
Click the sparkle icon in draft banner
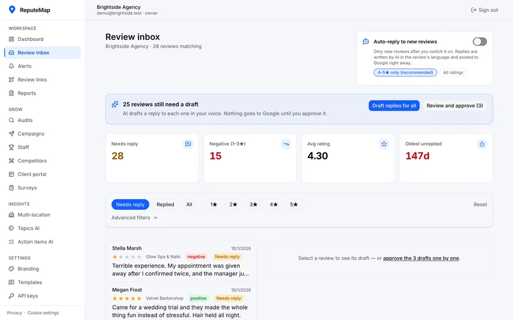click(x=115, y=104)
